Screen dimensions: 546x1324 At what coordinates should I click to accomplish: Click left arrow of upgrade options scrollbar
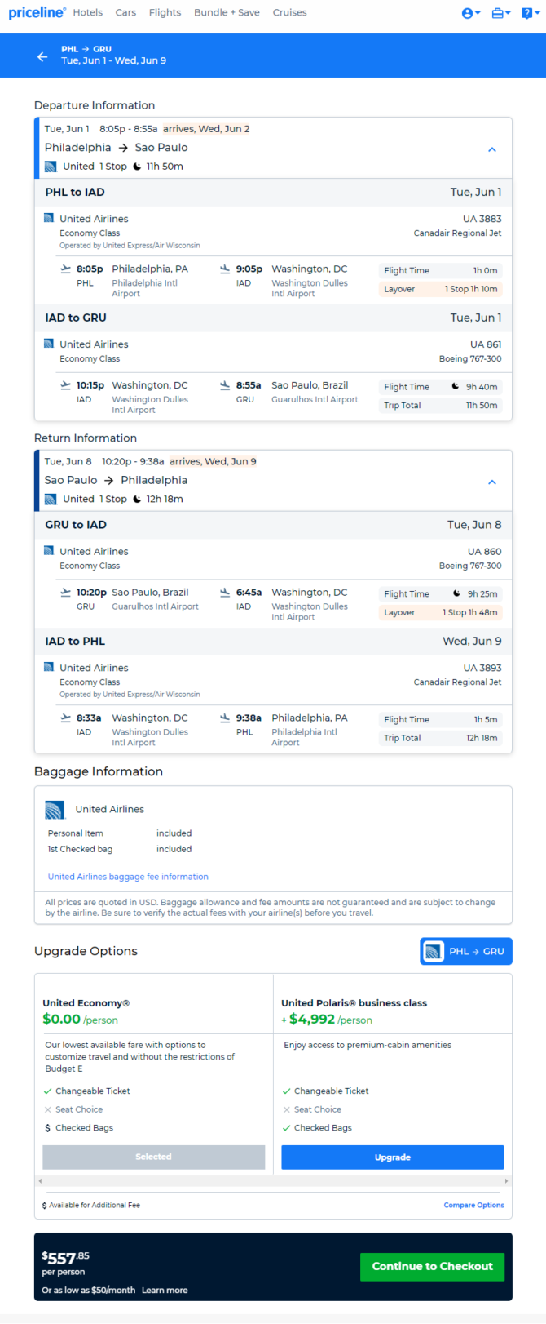[x=38, y=1181]
